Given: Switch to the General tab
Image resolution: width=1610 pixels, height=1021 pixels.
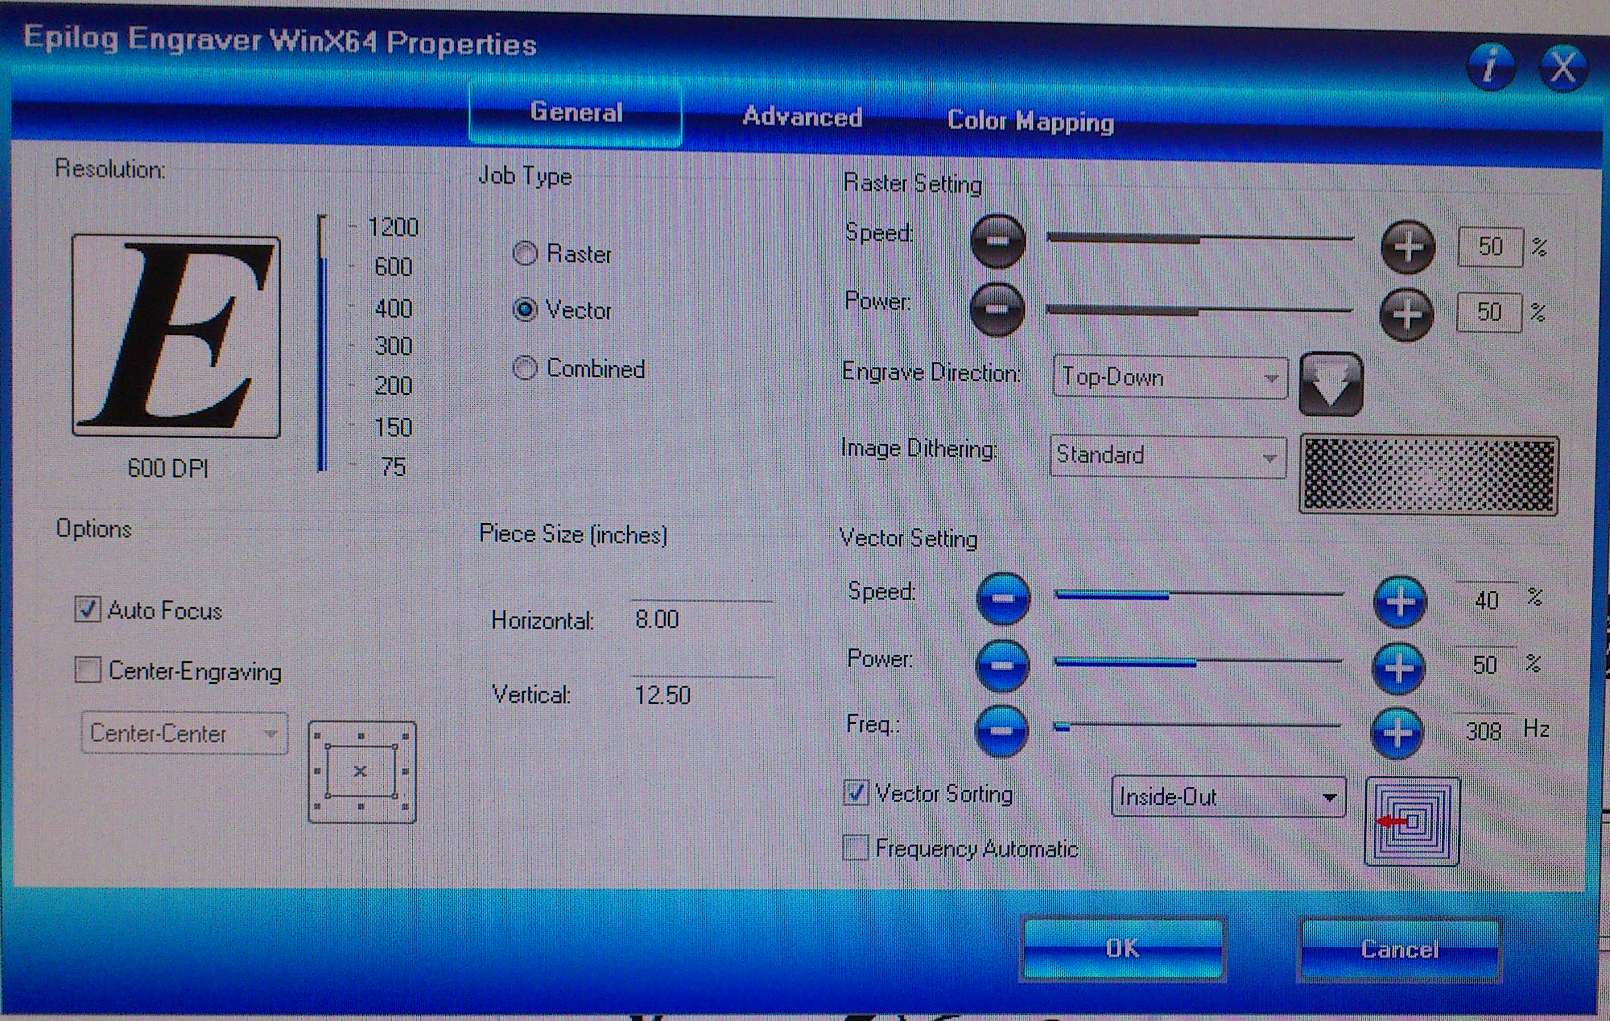Looking at the screenshot, I should point(575,112).
